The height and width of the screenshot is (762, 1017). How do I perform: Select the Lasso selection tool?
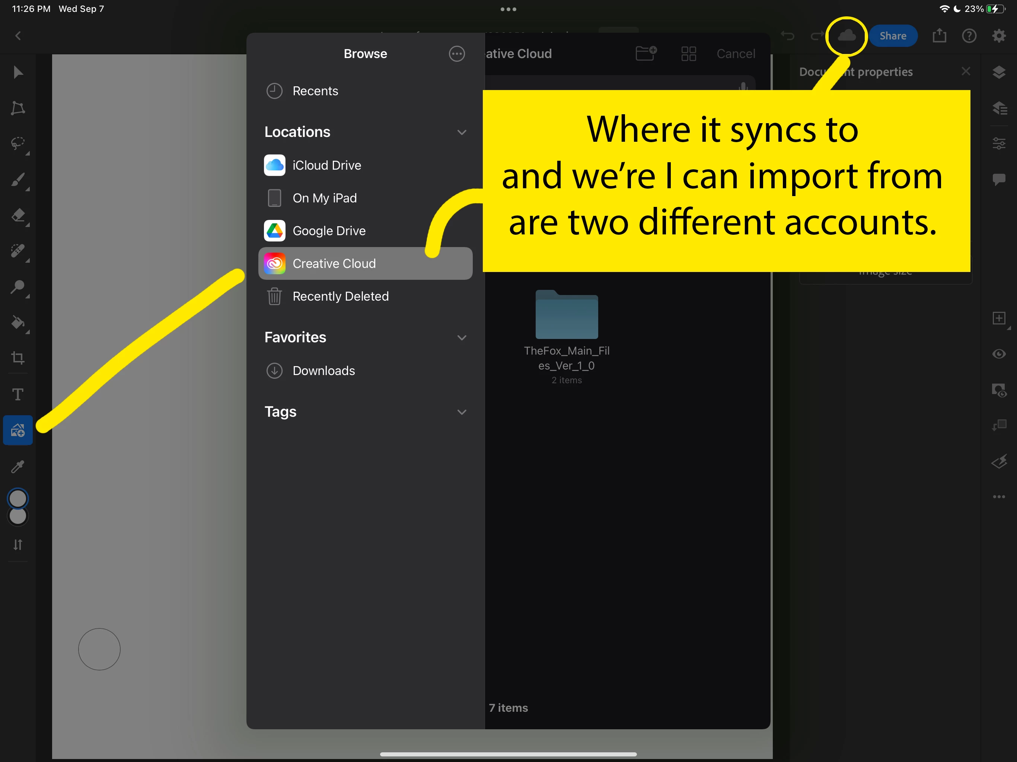18,143
